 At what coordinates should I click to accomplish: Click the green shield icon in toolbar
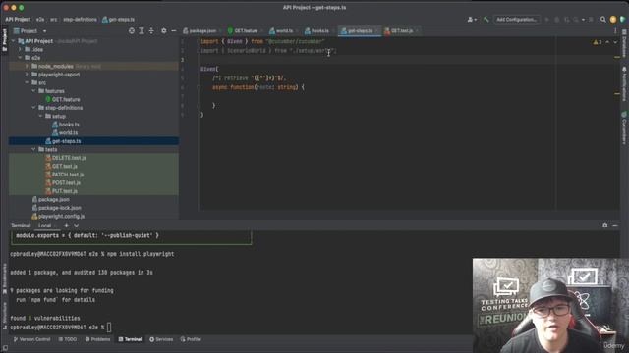pos(622,20)
